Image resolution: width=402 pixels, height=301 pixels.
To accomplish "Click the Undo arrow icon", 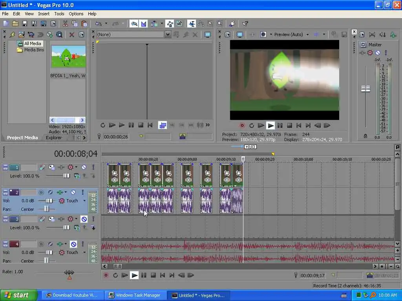I will click(99, 24).
